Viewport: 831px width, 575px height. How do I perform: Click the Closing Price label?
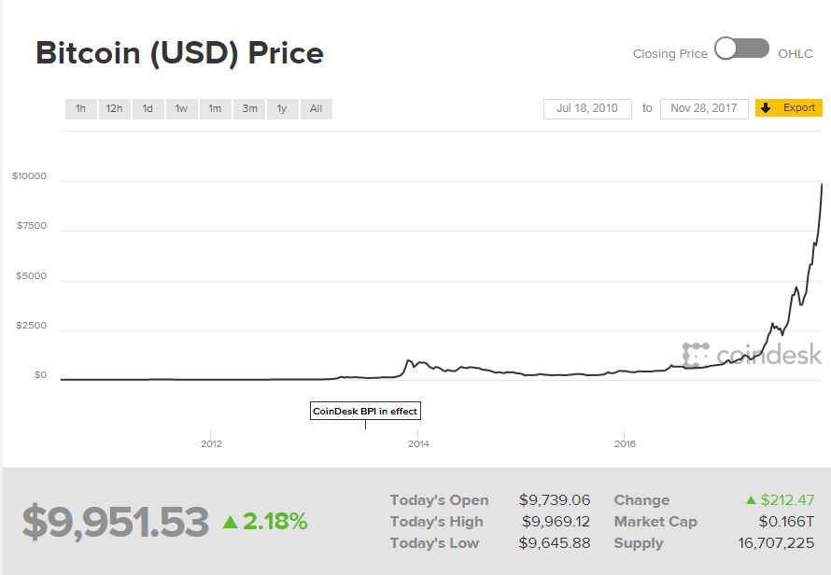pos(669,54)
